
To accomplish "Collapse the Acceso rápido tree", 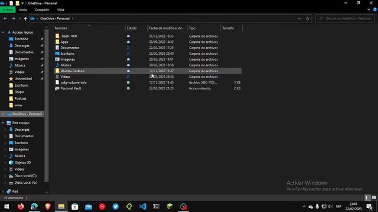I will pyautogui.click(x=3, y=32).
